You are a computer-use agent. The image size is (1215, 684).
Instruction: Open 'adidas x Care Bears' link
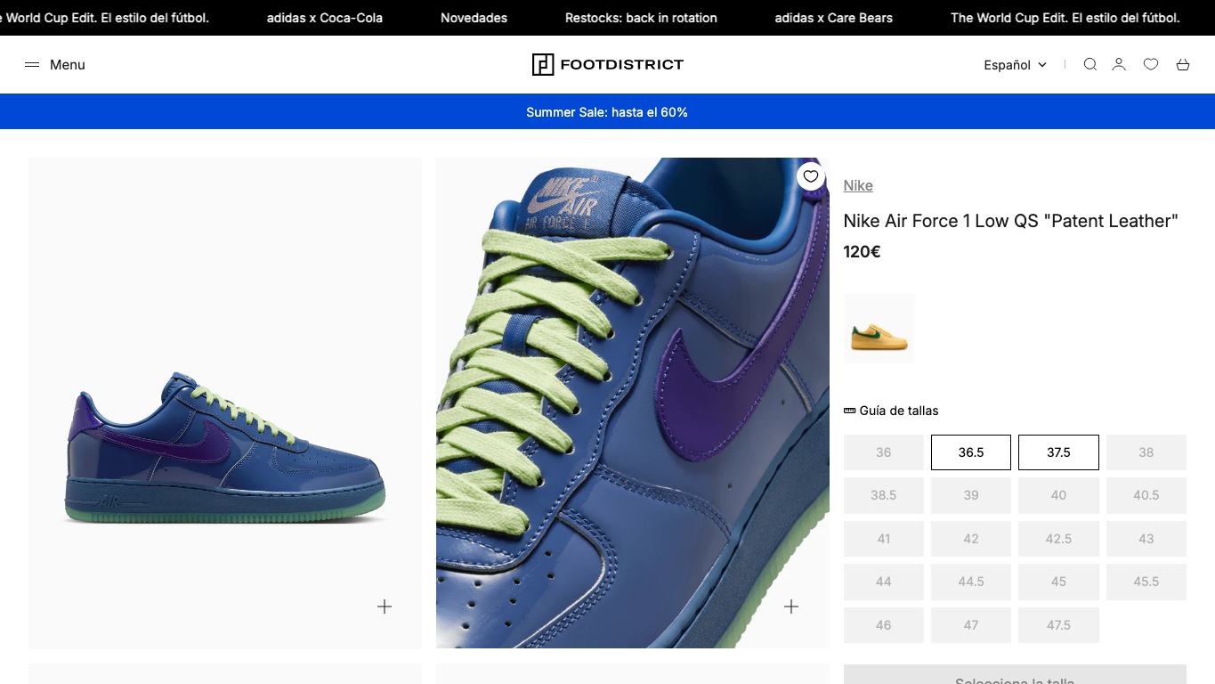click(834, 18)
